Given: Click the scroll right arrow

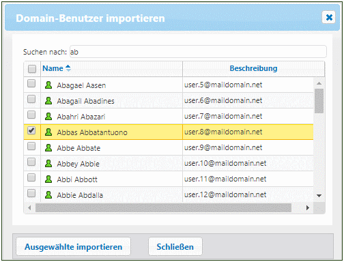Looking at the screenshot, I should tap(308, 207).
